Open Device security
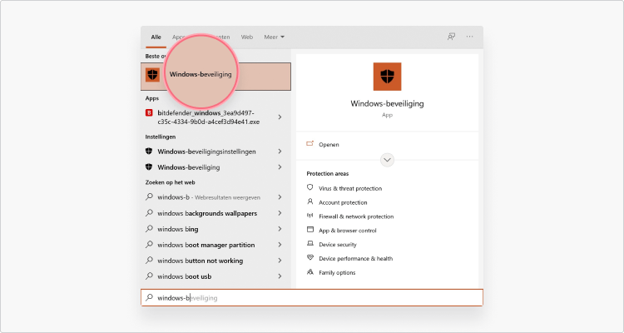 (338, 245)
